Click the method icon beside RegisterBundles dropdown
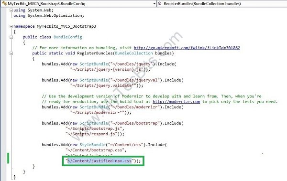The width and height of the screenshot is (287, 181). (x=160, y=3)
